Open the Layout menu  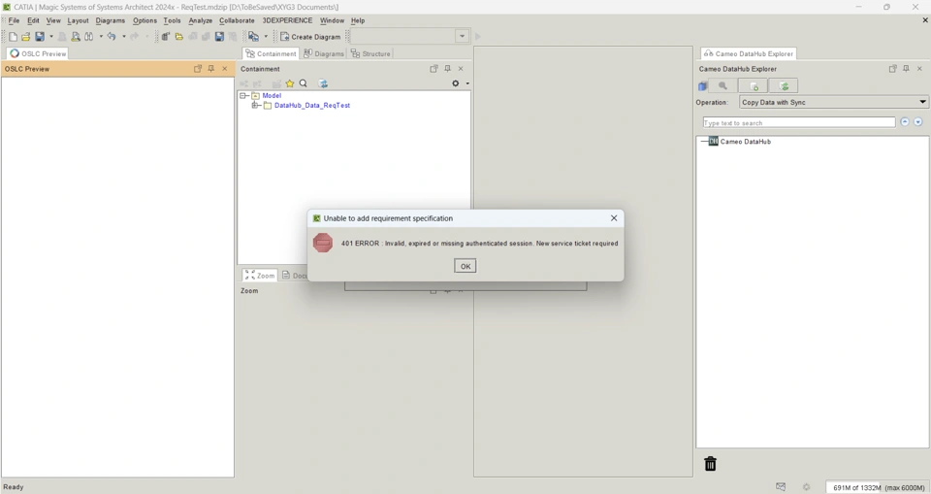click(78, 20)
